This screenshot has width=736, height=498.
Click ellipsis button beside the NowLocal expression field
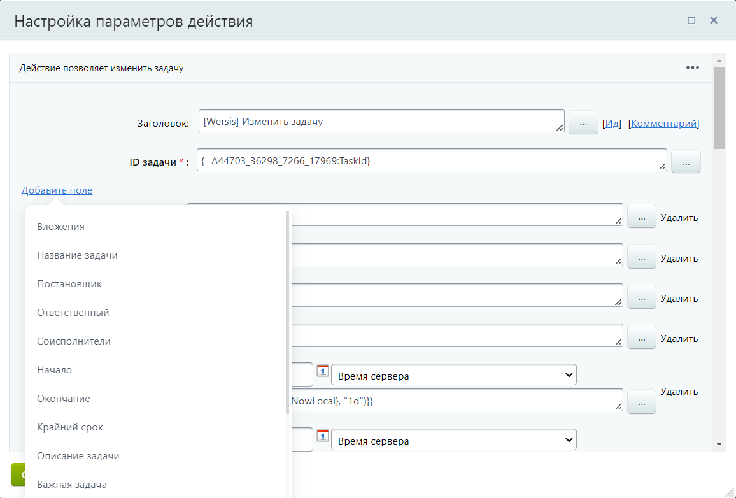[x=641, y=402]
